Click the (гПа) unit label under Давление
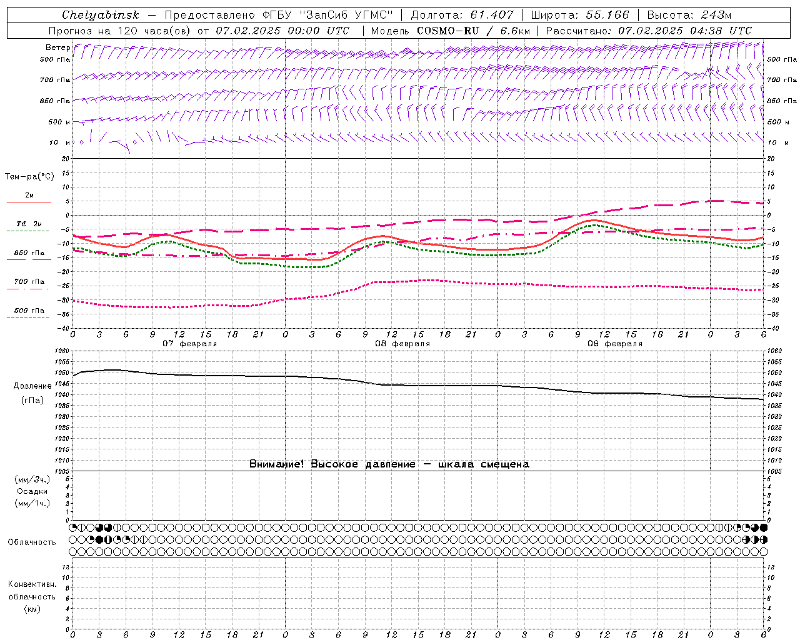The image size is (800, 640). coord(32,400)
